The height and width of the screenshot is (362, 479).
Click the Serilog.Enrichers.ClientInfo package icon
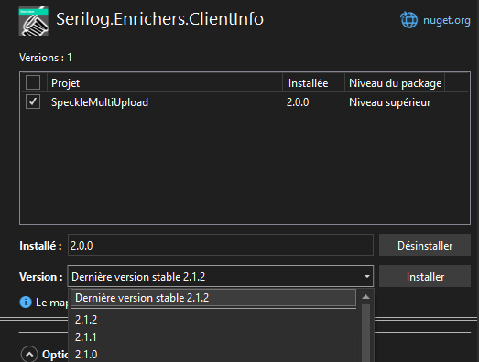point(34,21)
